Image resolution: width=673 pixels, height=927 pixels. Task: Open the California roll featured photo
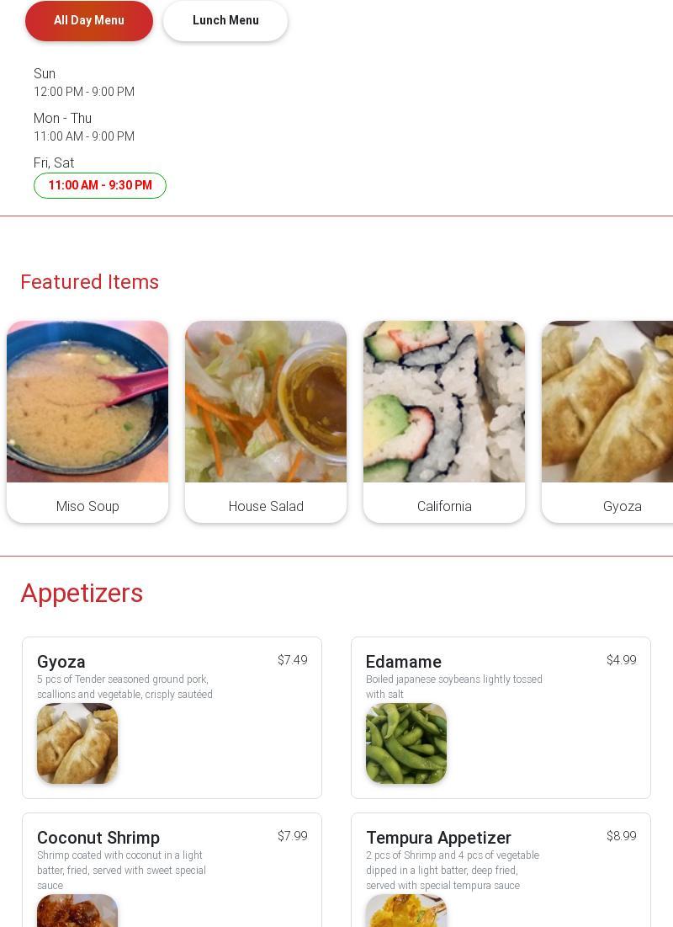pyautogui.click(x=444, y=402)
